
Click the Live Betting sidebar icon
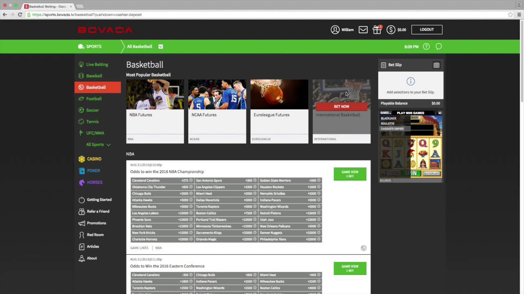[x=81, y=65]
